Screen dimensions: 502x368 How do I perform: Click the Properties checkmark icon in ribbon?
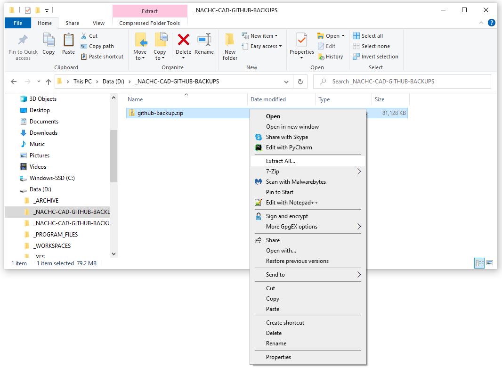click(x=301, y=40)
